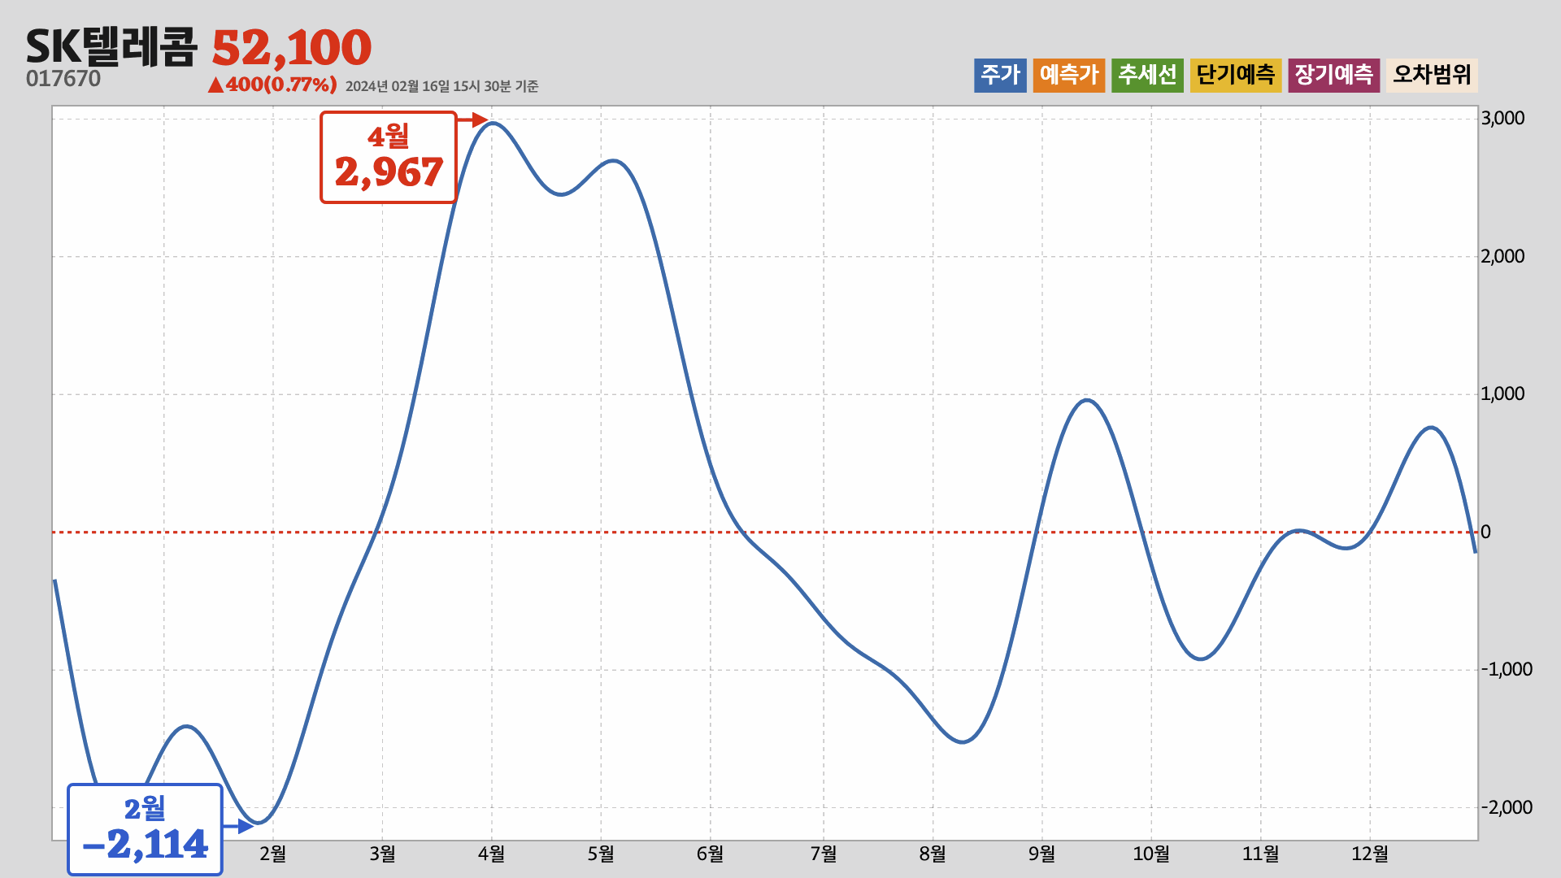Click the 7월 x-axis label

tap(824, 854)
